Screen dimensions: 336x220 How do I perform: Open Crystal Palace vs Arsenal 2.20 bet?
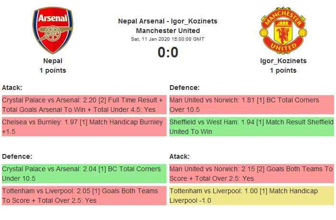84,105
